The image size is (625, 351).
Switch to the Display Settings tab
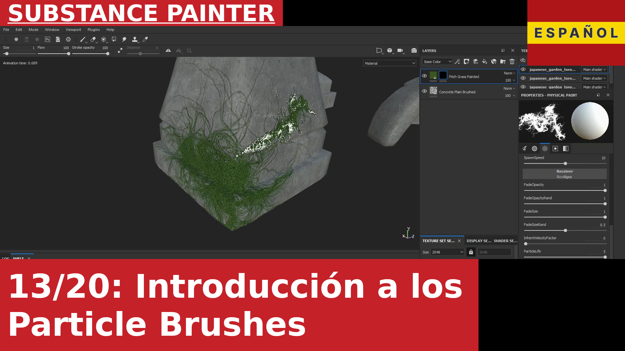pos(479,241)
